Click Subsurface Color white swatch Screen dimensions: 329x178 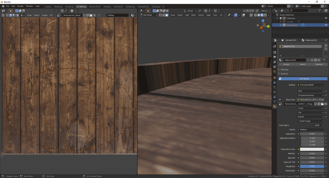point(312,149)
